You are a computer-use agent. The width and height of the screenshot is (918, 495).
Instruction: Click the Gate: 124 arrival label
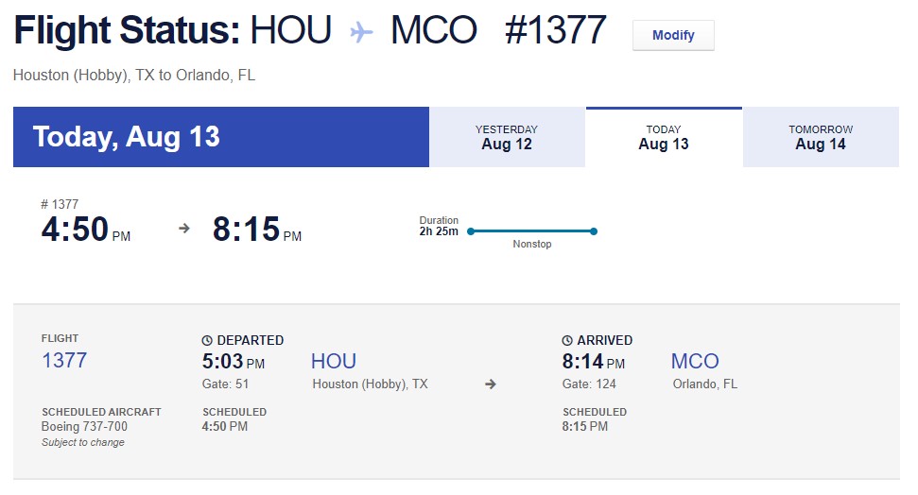tap(590, 384)
